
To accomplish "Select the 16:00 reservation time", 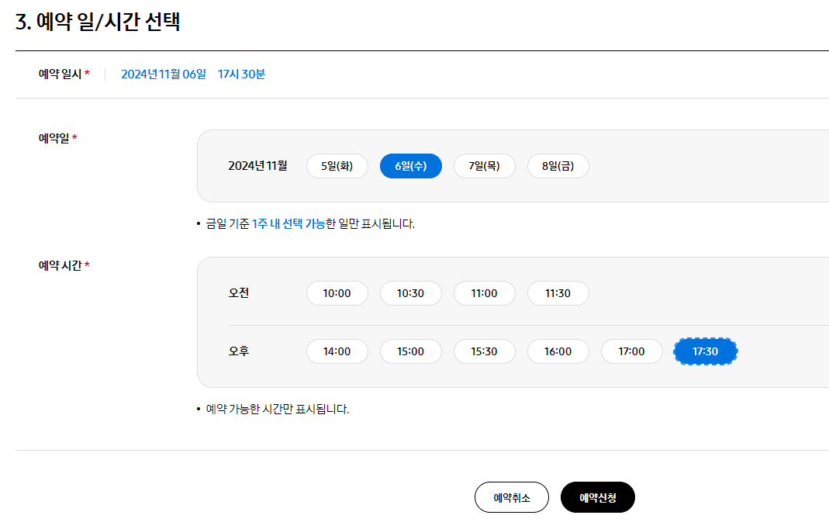I will click(x=558, y=351).
